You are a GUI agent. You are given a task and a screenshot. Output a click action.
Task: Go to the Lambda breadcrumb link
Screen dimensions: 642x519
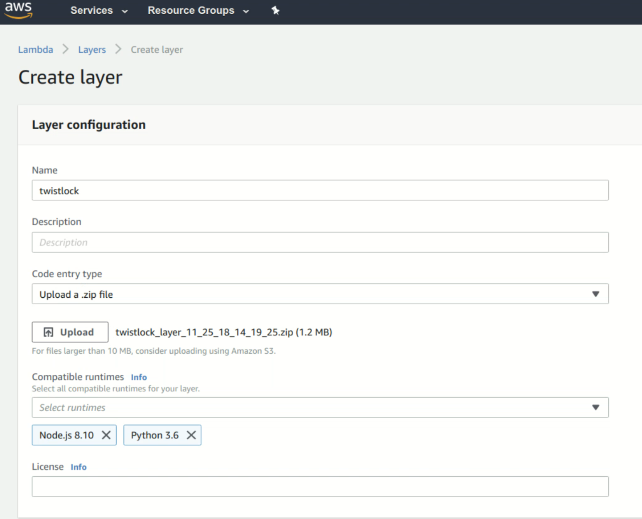[36, 49]
